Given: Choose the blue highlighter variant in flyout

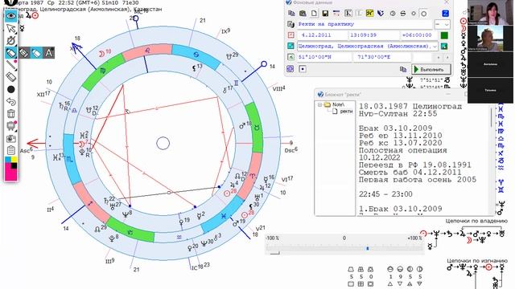Looking at the screenshot, I should [36, 53].
